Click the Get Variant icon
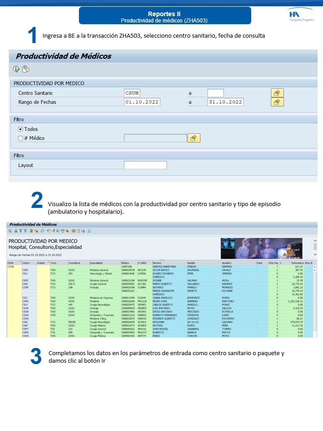 [26, 69]
